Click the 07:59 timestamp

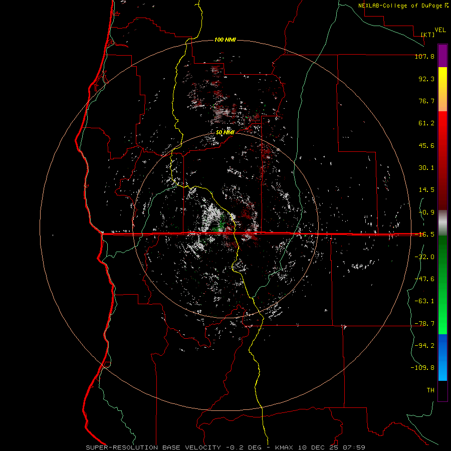(x=354, y=447)
